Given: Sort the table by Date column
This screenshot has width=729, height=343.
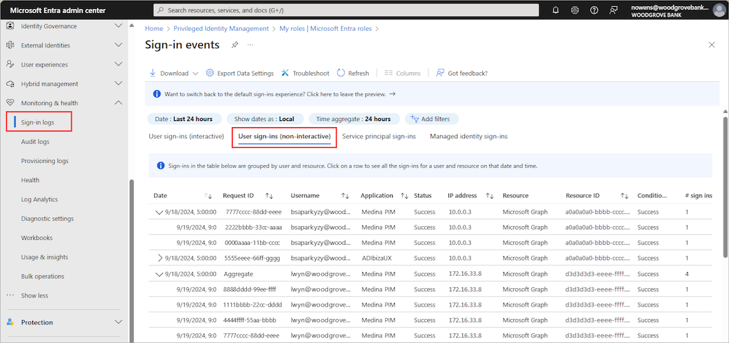Looking at the screenshot, I should [x=208, y=196].
